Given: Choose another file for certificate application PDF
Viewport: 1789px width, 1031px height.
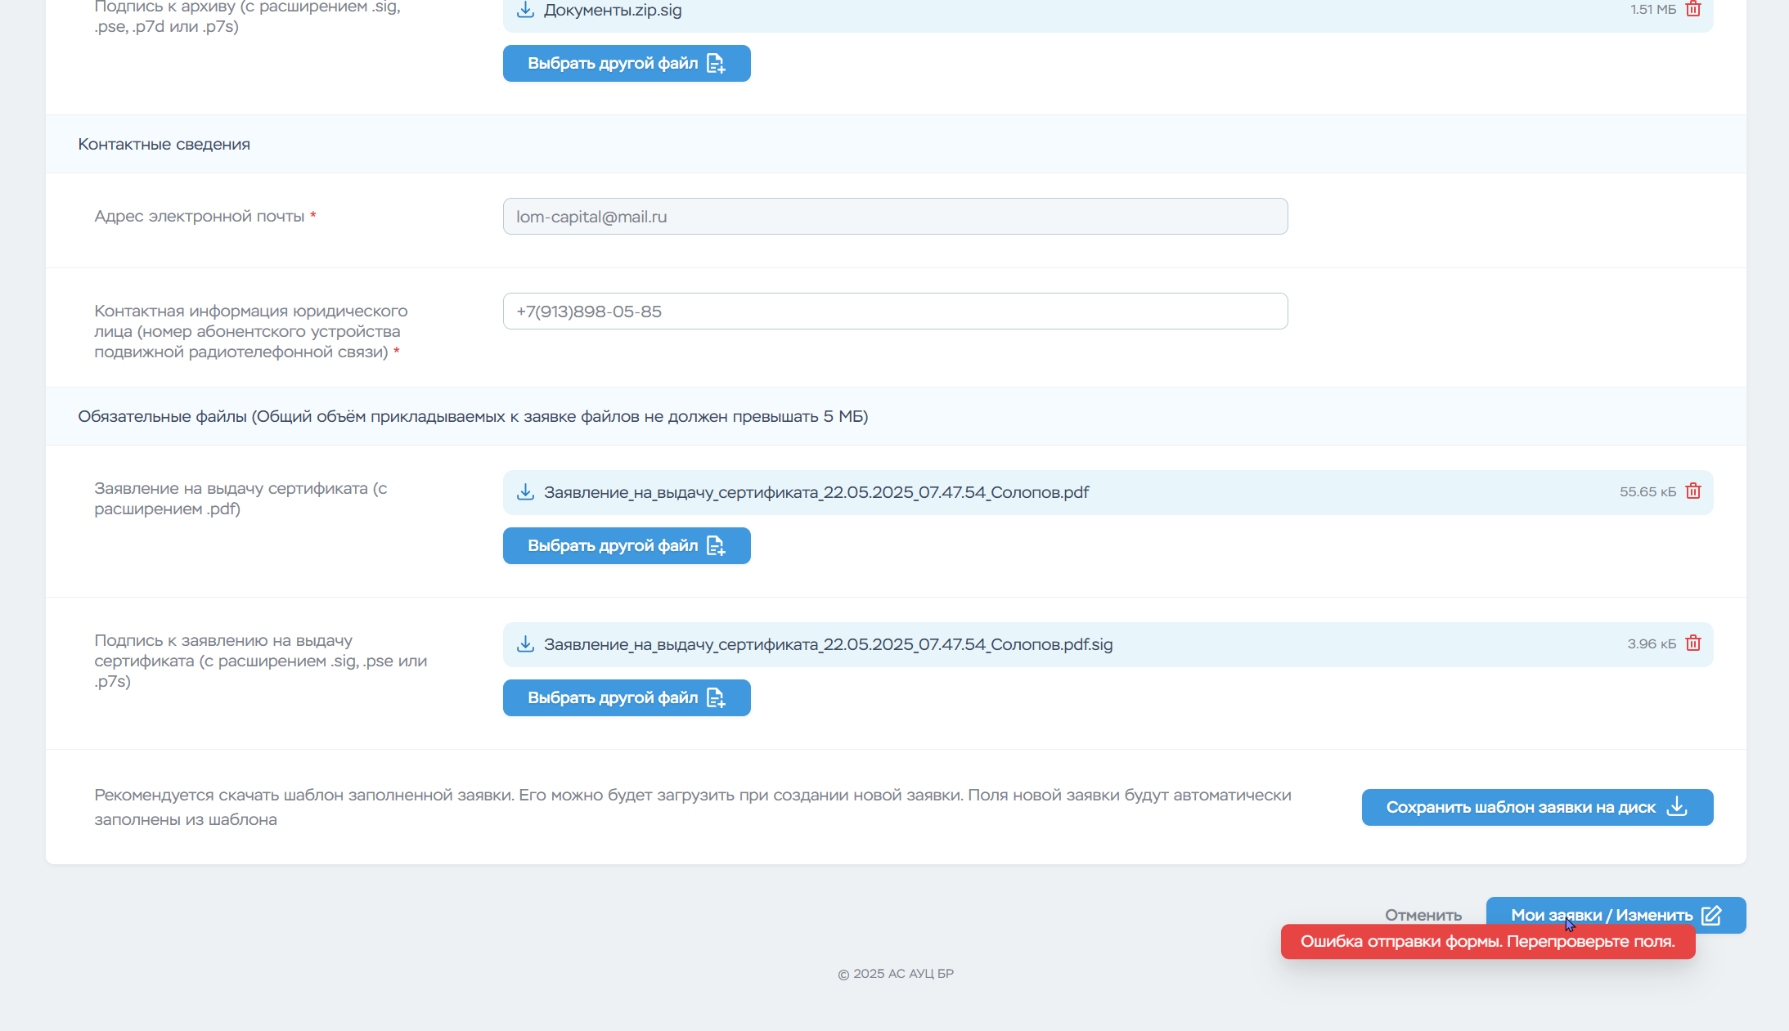Looking at the screenshot, I should pyautogui.click(x=626, y=545).
